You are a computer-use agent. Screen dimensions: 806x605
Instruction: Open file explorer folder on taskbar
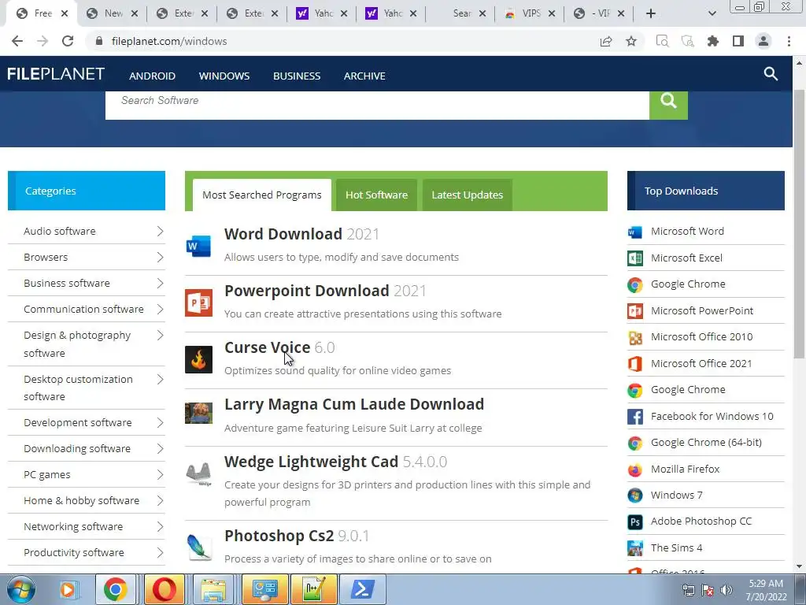(213, 589)
